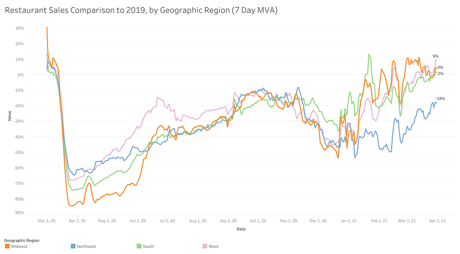The image size is (460, 254).
Task: Click the Date x-axis title
Action: pos(241,229)
